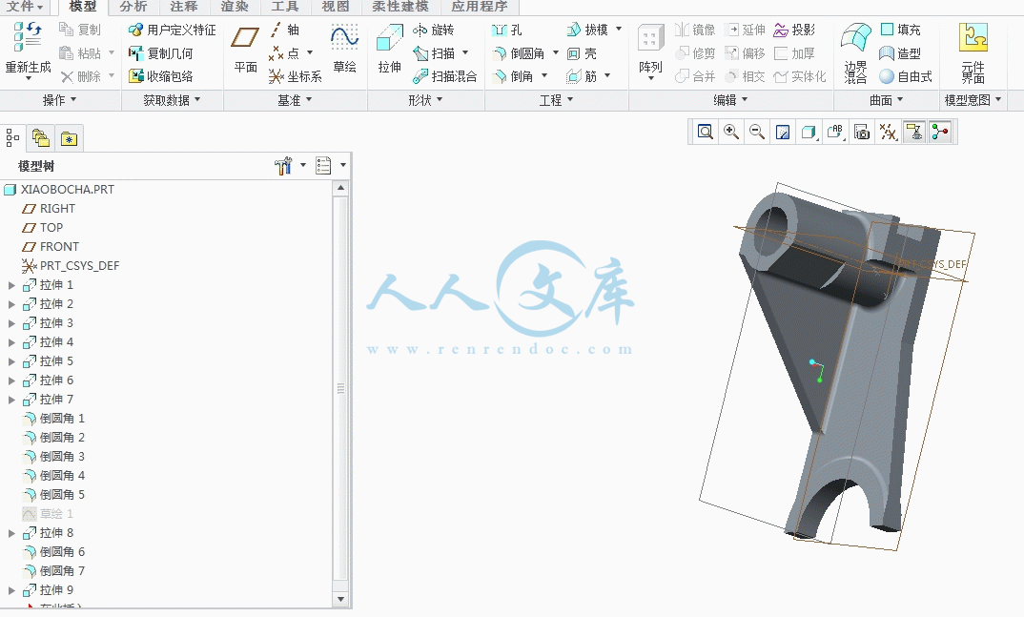Switch to the 渲染 ribbon tab
Image resolution: width=1024 pixels, height=617 pixels.
[235, 7]
